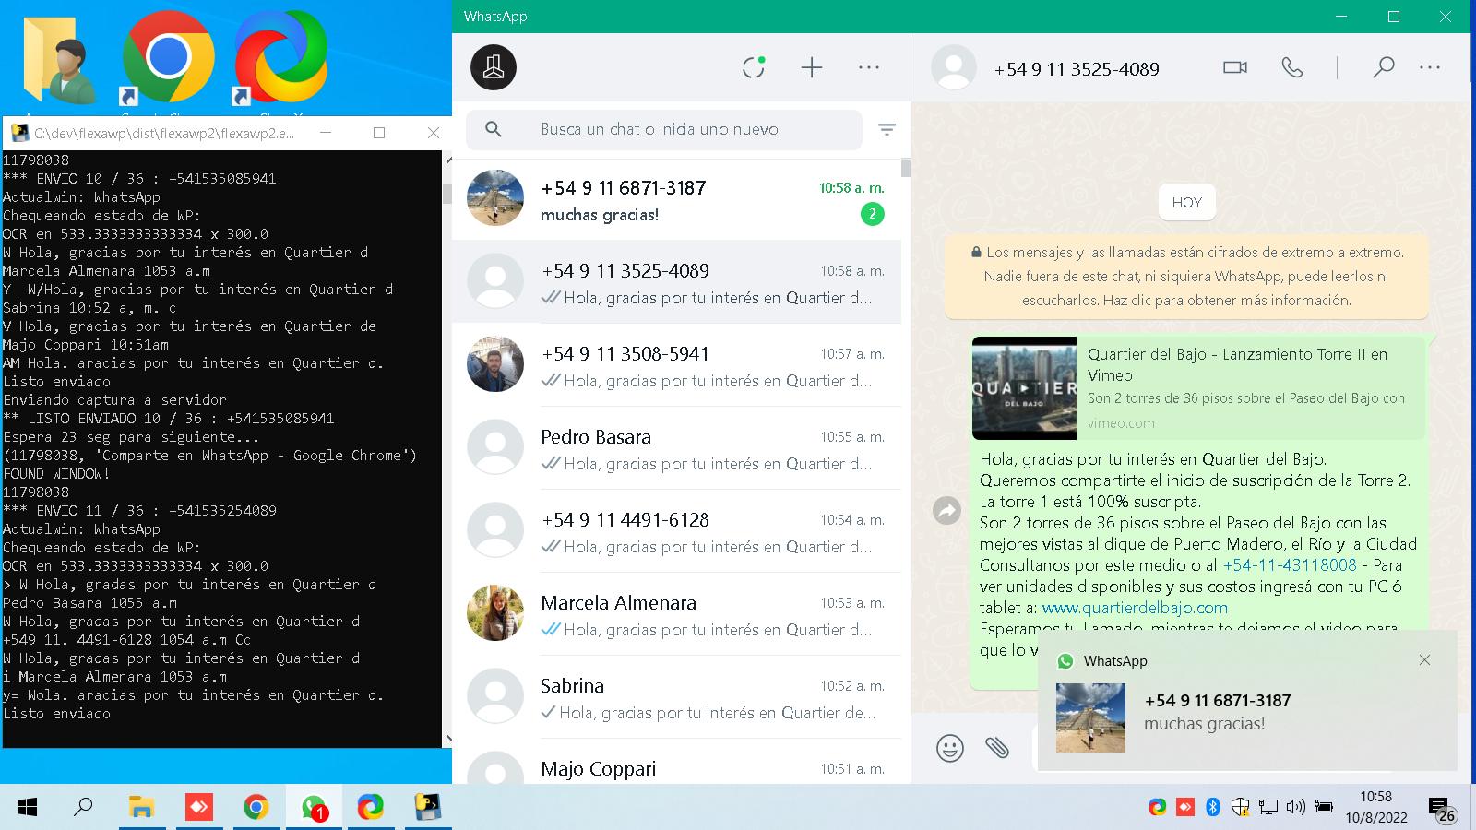Open your WhatsApp profile avatar
This screenshot has width=1476, height=830.
(494, 67)
